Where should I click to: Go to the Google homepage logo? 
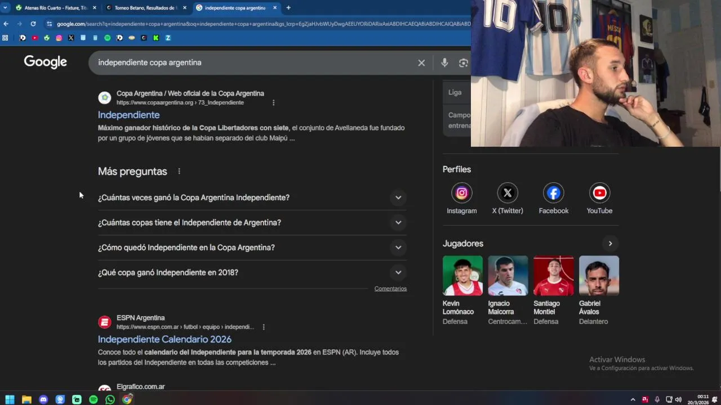click(45, 62)
